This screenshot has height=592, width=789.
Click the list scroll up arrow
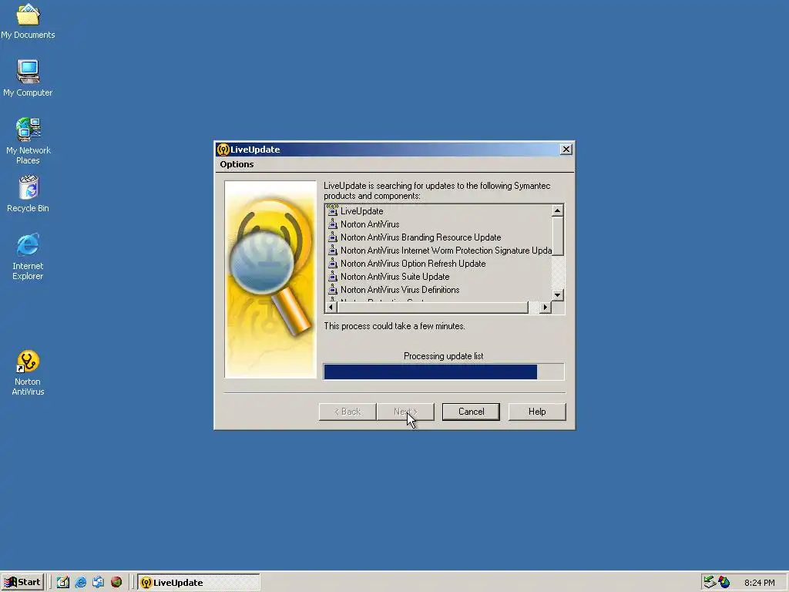pos(558,210)
